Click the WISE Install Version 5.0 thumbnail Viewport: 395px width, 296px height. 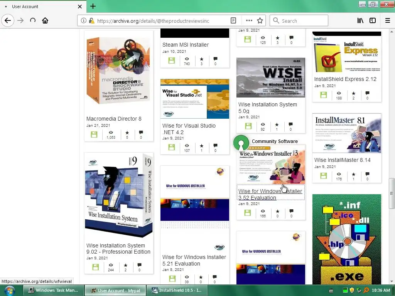click(270, 77)
